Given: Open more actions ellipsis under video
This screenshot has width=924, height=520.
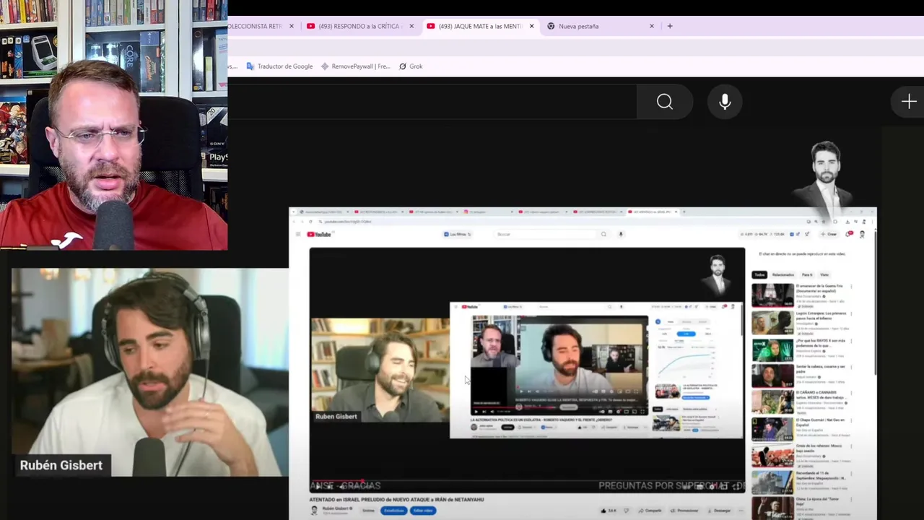Looking at the screenshot, I should coord(741,511).
